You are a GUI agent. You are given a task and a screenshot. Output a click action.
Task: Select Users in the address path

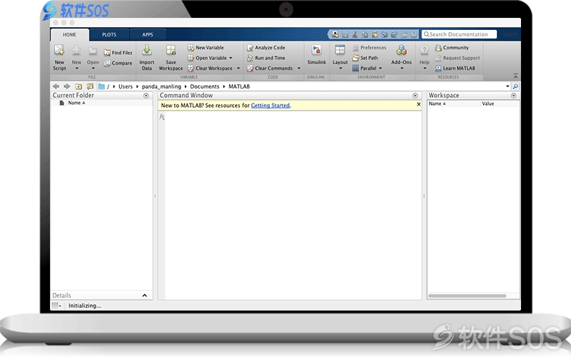pyautogui.click(x=126, y=86)
